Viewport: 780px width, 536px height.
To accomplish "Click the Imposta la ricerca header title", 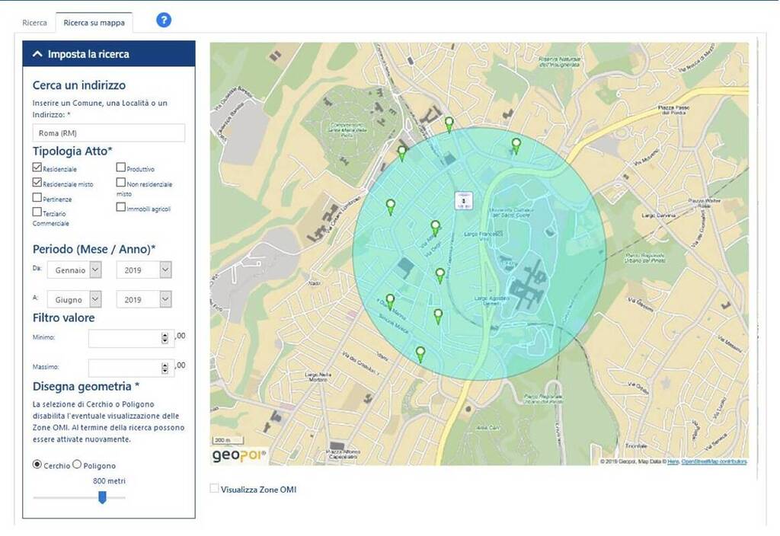I will click(x=88, y=54).
